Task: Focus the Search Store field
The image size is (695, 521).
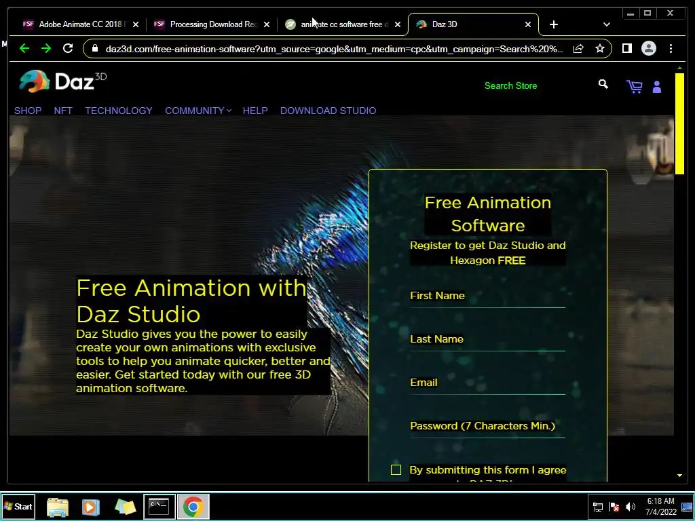Action: tap(536, 85)
